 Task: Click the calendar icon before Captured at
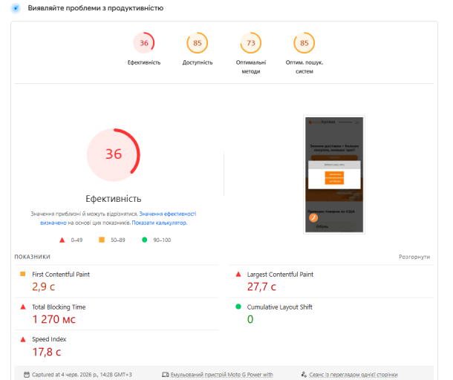point(27,375)
